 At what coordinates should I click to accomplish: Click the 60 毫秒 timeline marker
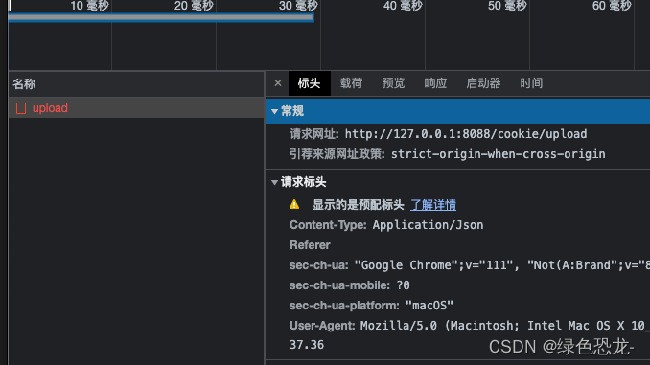[x=612, y=6]
